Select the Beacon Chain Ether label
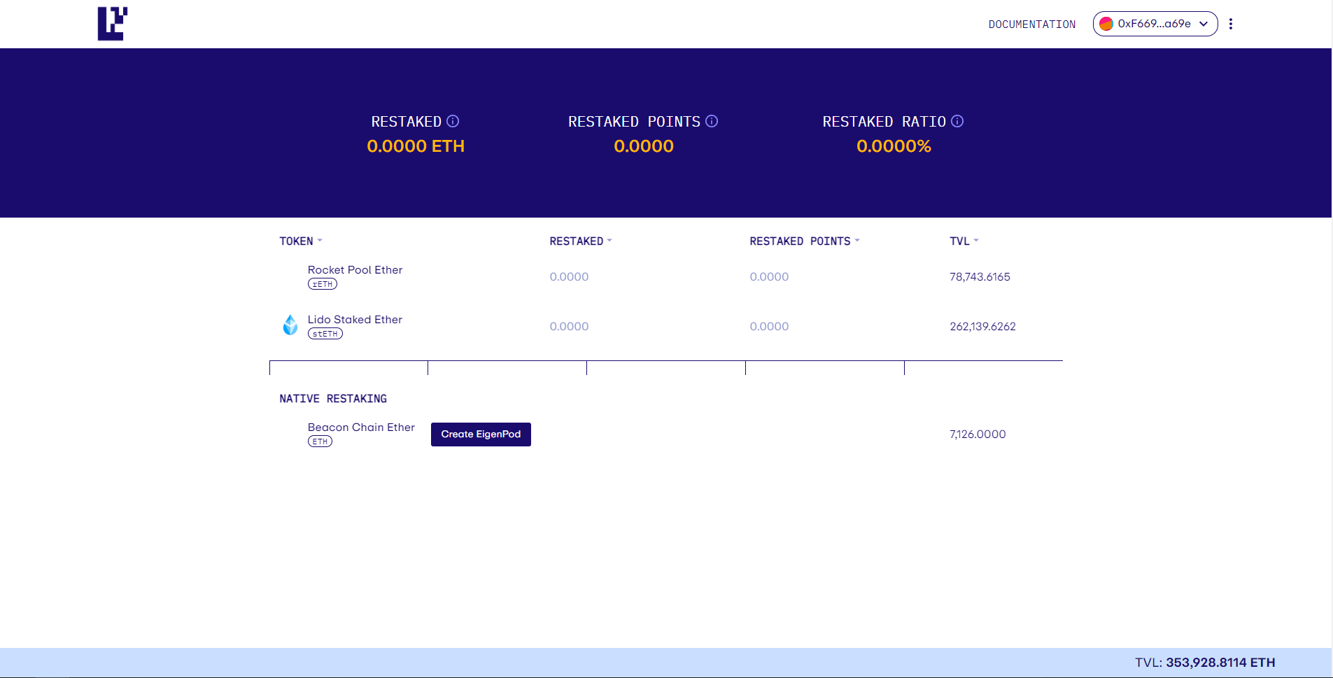 pyautogui.click(x=361, y=428)
